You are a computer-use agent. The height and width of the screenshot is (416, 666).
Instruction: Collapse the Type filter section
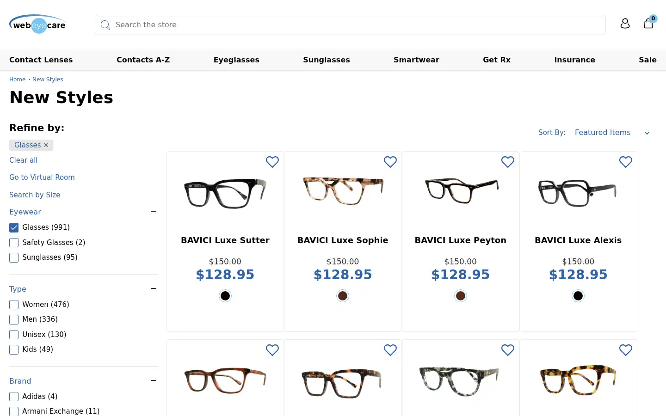(x=154, y=288)
